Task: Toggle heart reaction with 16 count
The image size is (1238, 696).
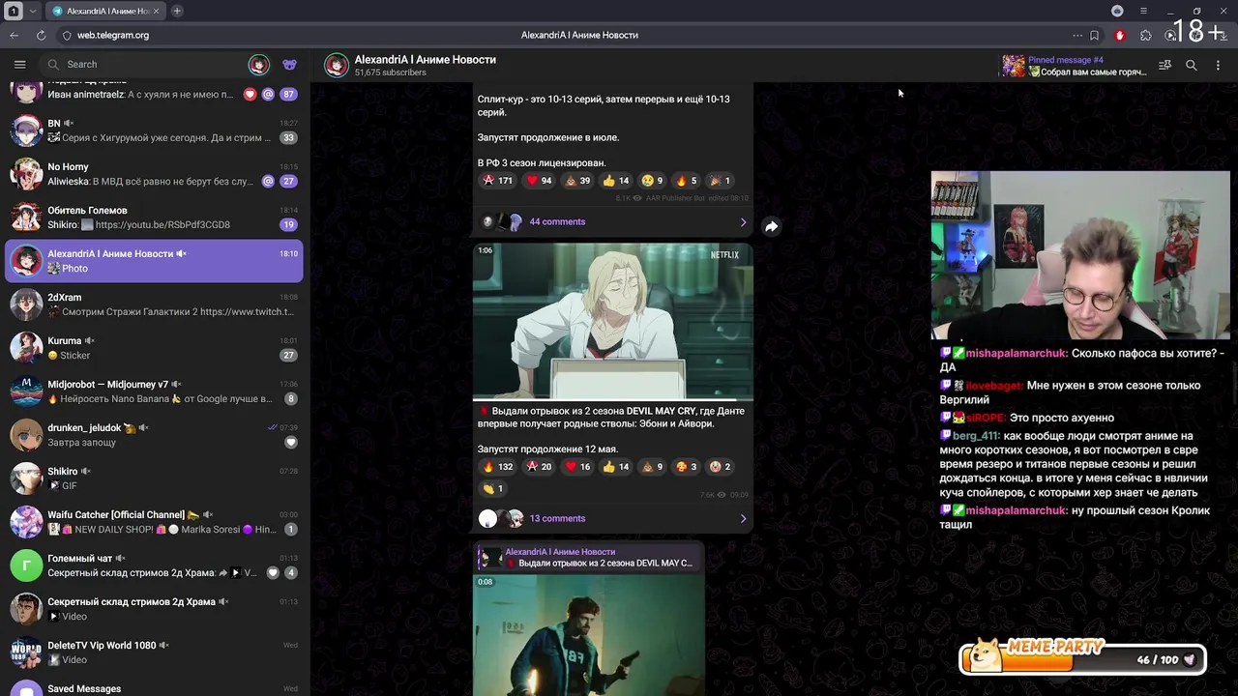Action: (577, 466)
